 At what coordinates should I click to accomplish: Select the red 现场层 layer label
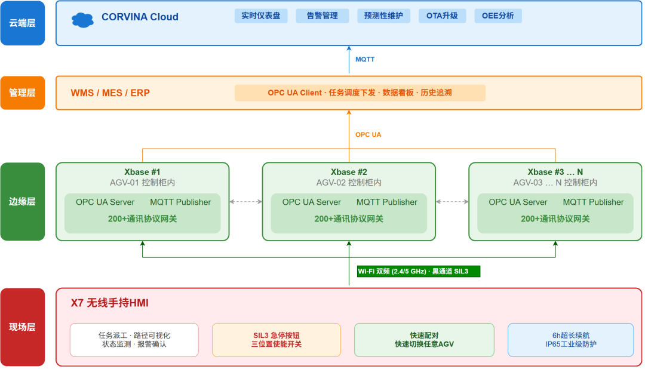23,327
